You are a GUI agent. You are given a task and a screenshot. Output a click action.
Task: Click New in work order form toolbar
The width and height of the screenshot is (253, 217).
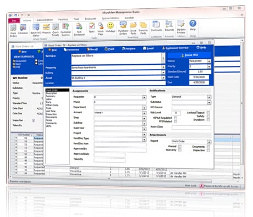52,50
